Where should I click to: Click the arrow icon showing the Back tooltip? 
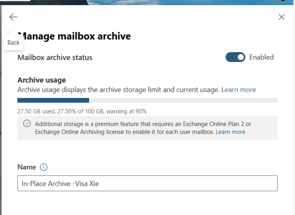click(13, 17)
